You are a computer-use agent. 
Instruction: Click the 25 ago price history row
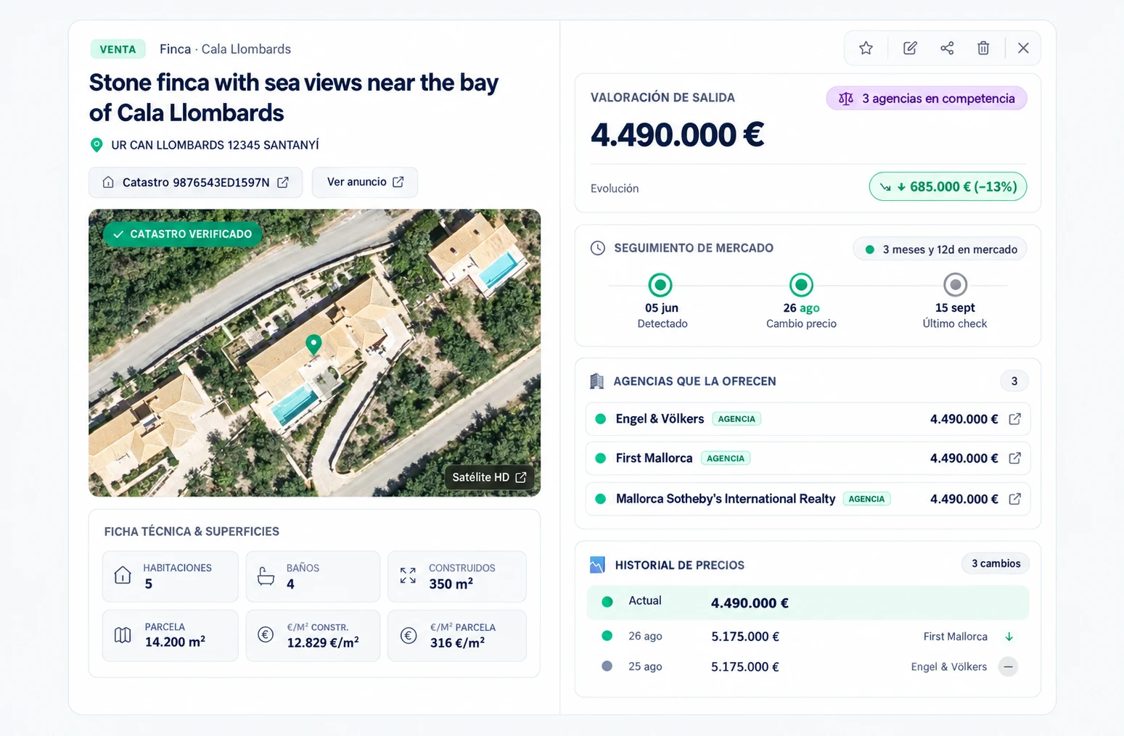pyautogui.click(x=808, y=666)
